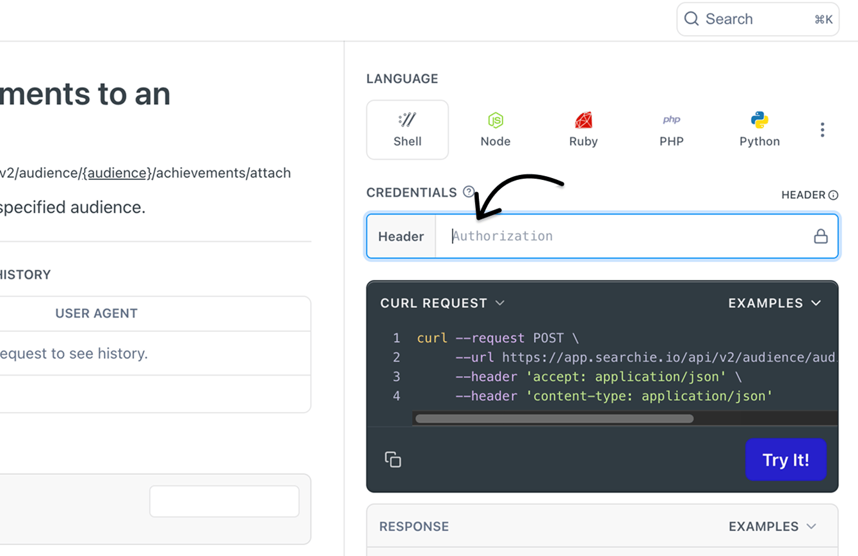Expand EXAMPLES dropdown in the RESPONSE panel
Image resolution: width=858 pixels, height=556 pixels.
773,527
